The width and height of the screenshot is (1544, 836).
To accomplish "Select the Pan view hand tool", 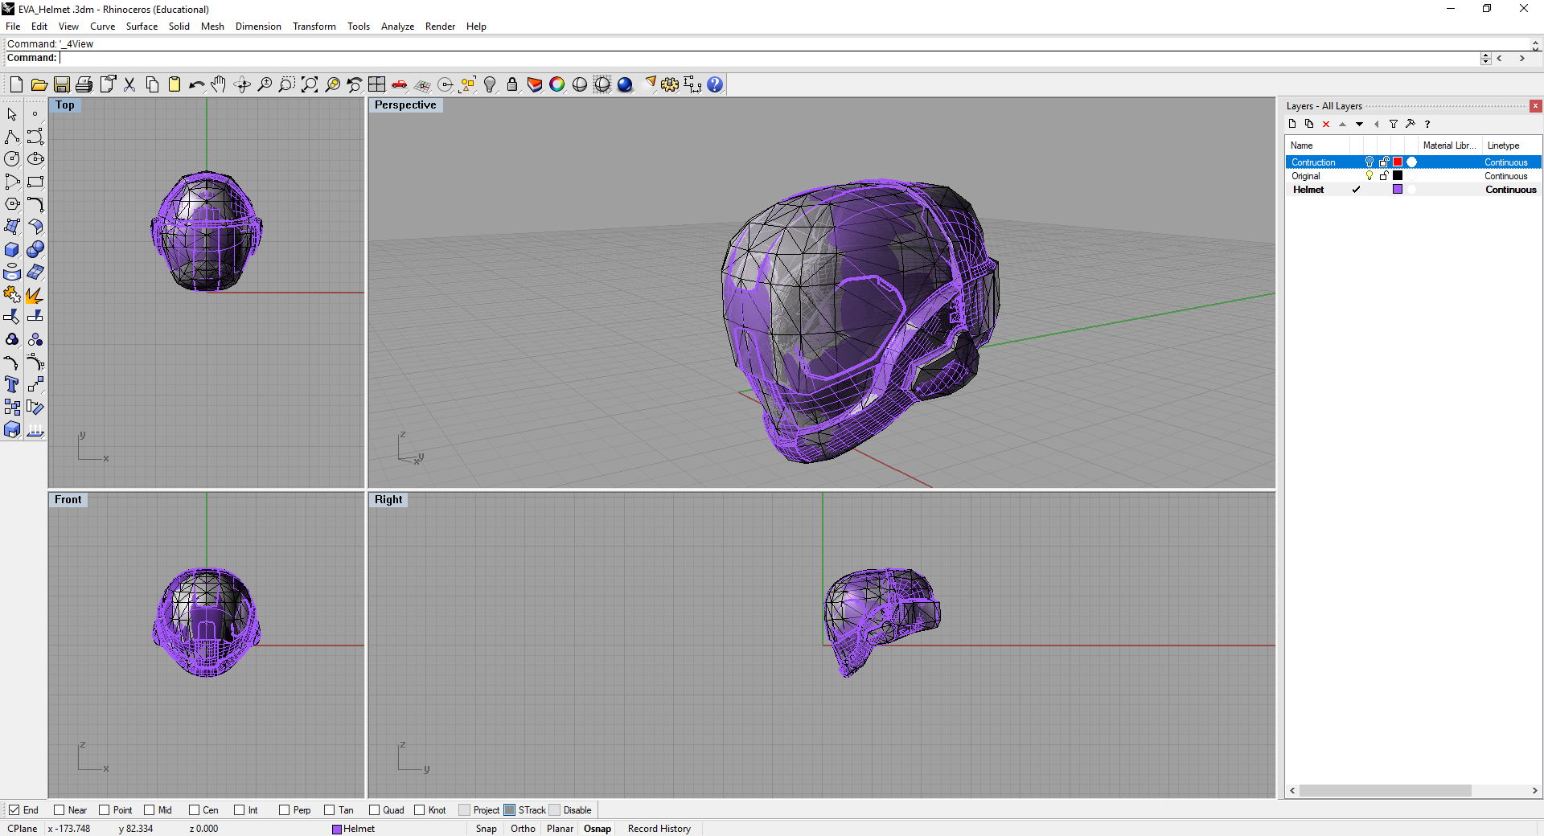I will tap(219, 84).
